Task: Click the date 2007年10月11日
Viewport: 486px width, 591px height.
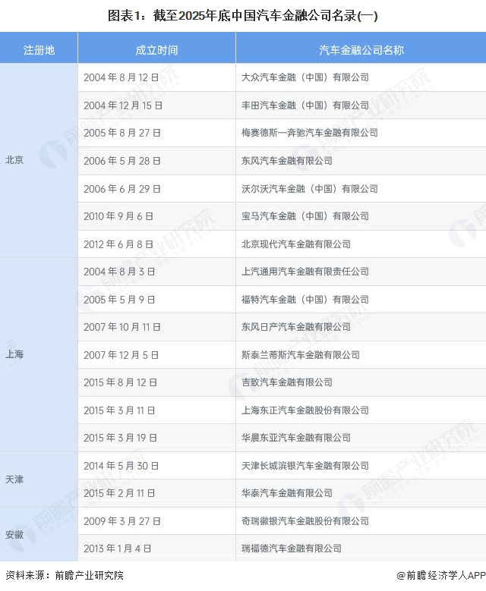Action: 122,327
